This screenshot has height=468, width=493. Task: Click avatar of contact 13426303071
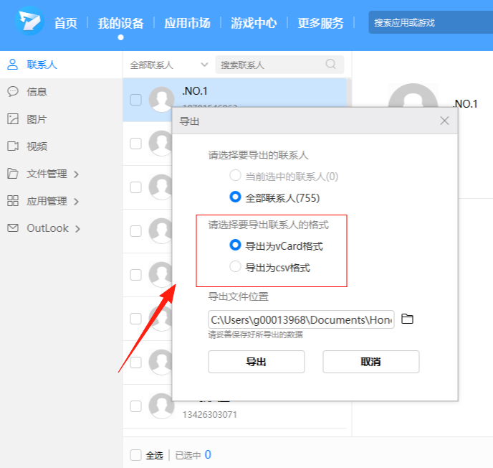click(x=161, y=406)
